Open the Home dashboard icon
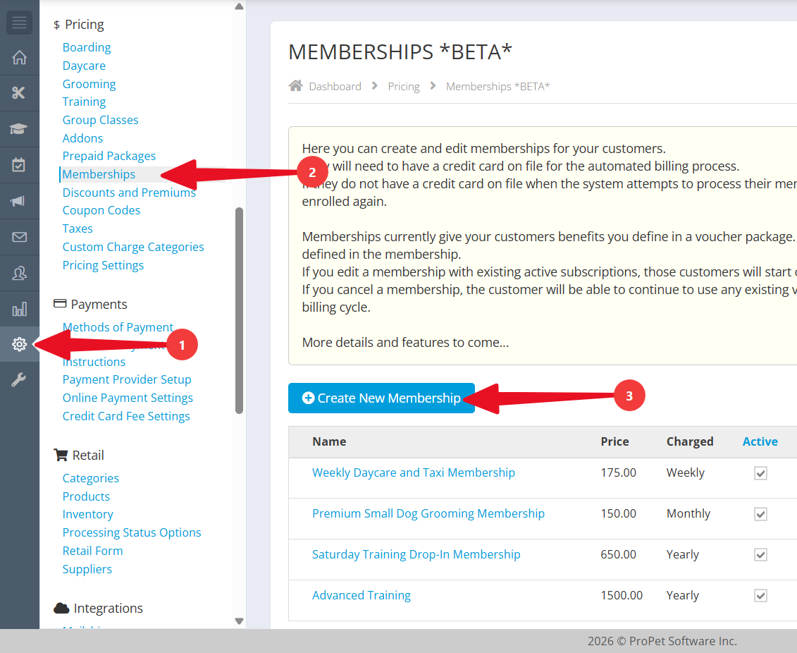The width and height of the screenshot is (797, 653). pyautogui.click(x=19, y=57)
